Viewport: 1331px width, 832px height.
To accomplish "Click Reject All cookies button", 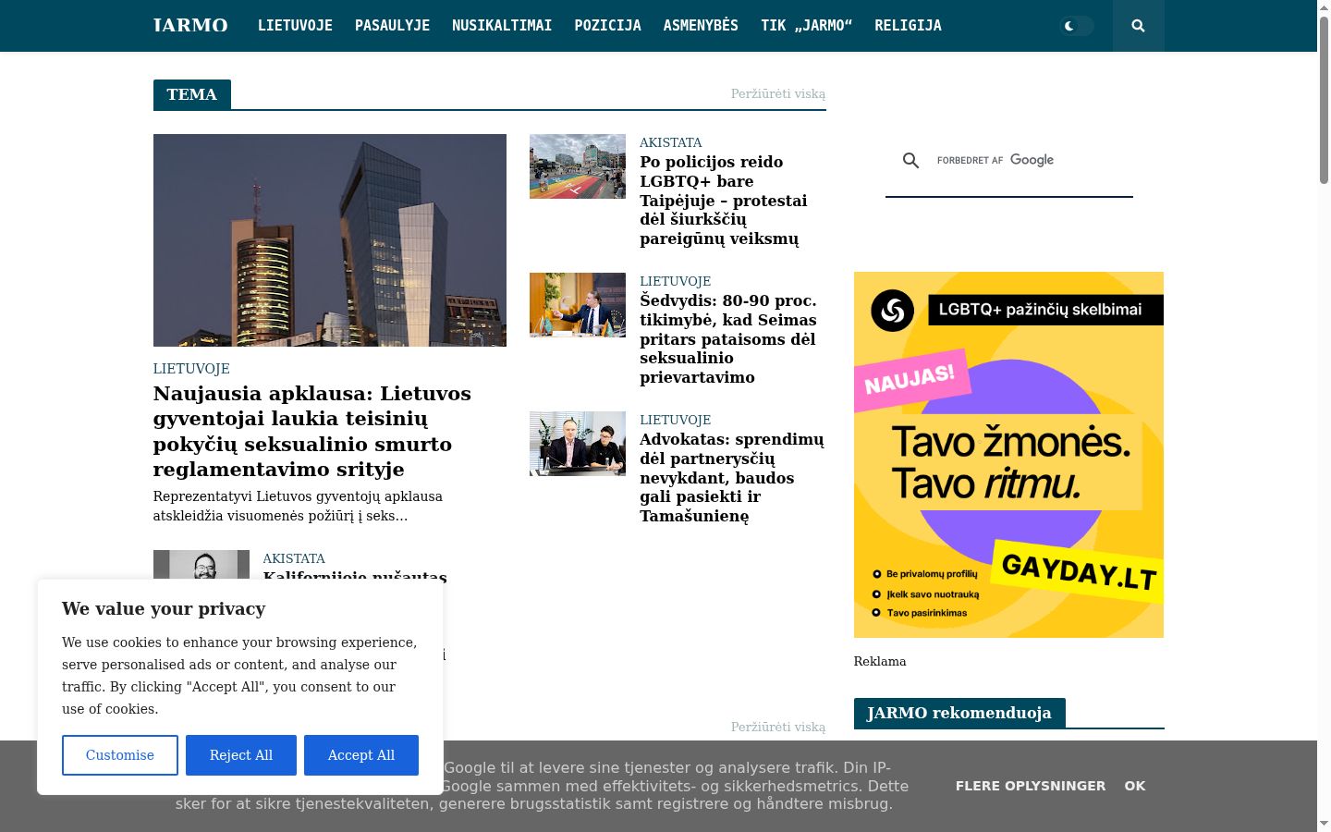I will coord(241,755).
